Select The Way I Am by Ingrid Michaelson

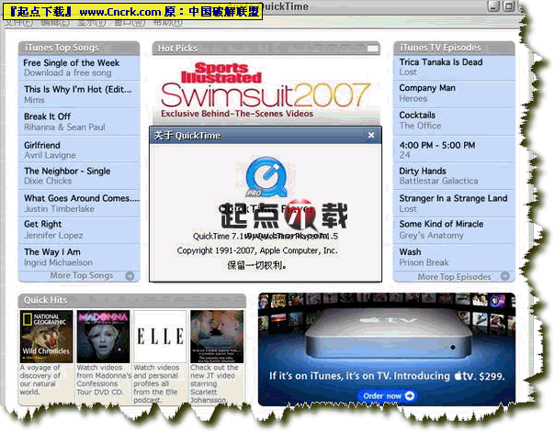click(x=79, y=257)
